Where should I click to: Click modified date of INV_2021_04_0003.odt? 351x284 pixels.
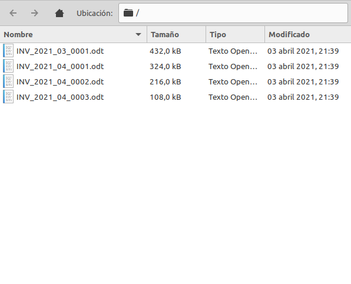(x=303, y=97)
